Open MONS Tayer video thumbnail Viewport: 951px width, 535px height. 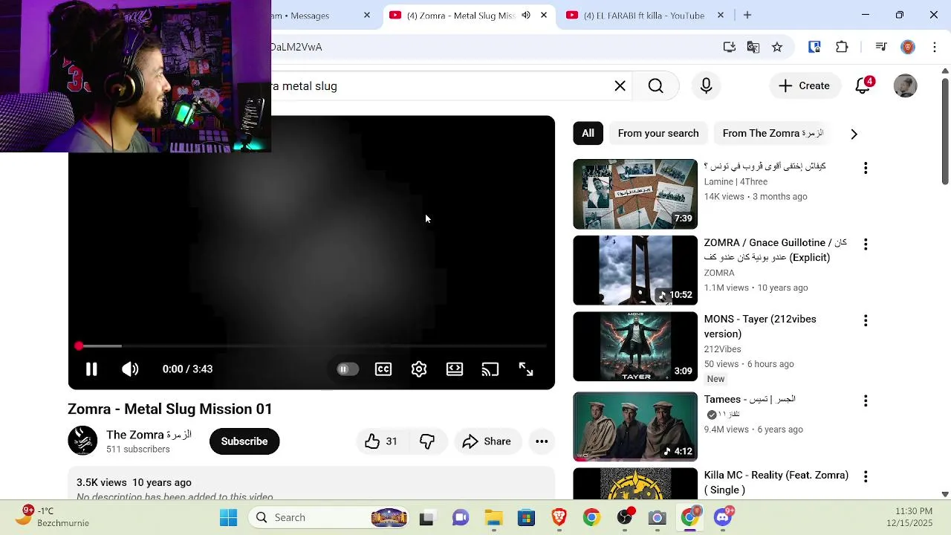635,346
